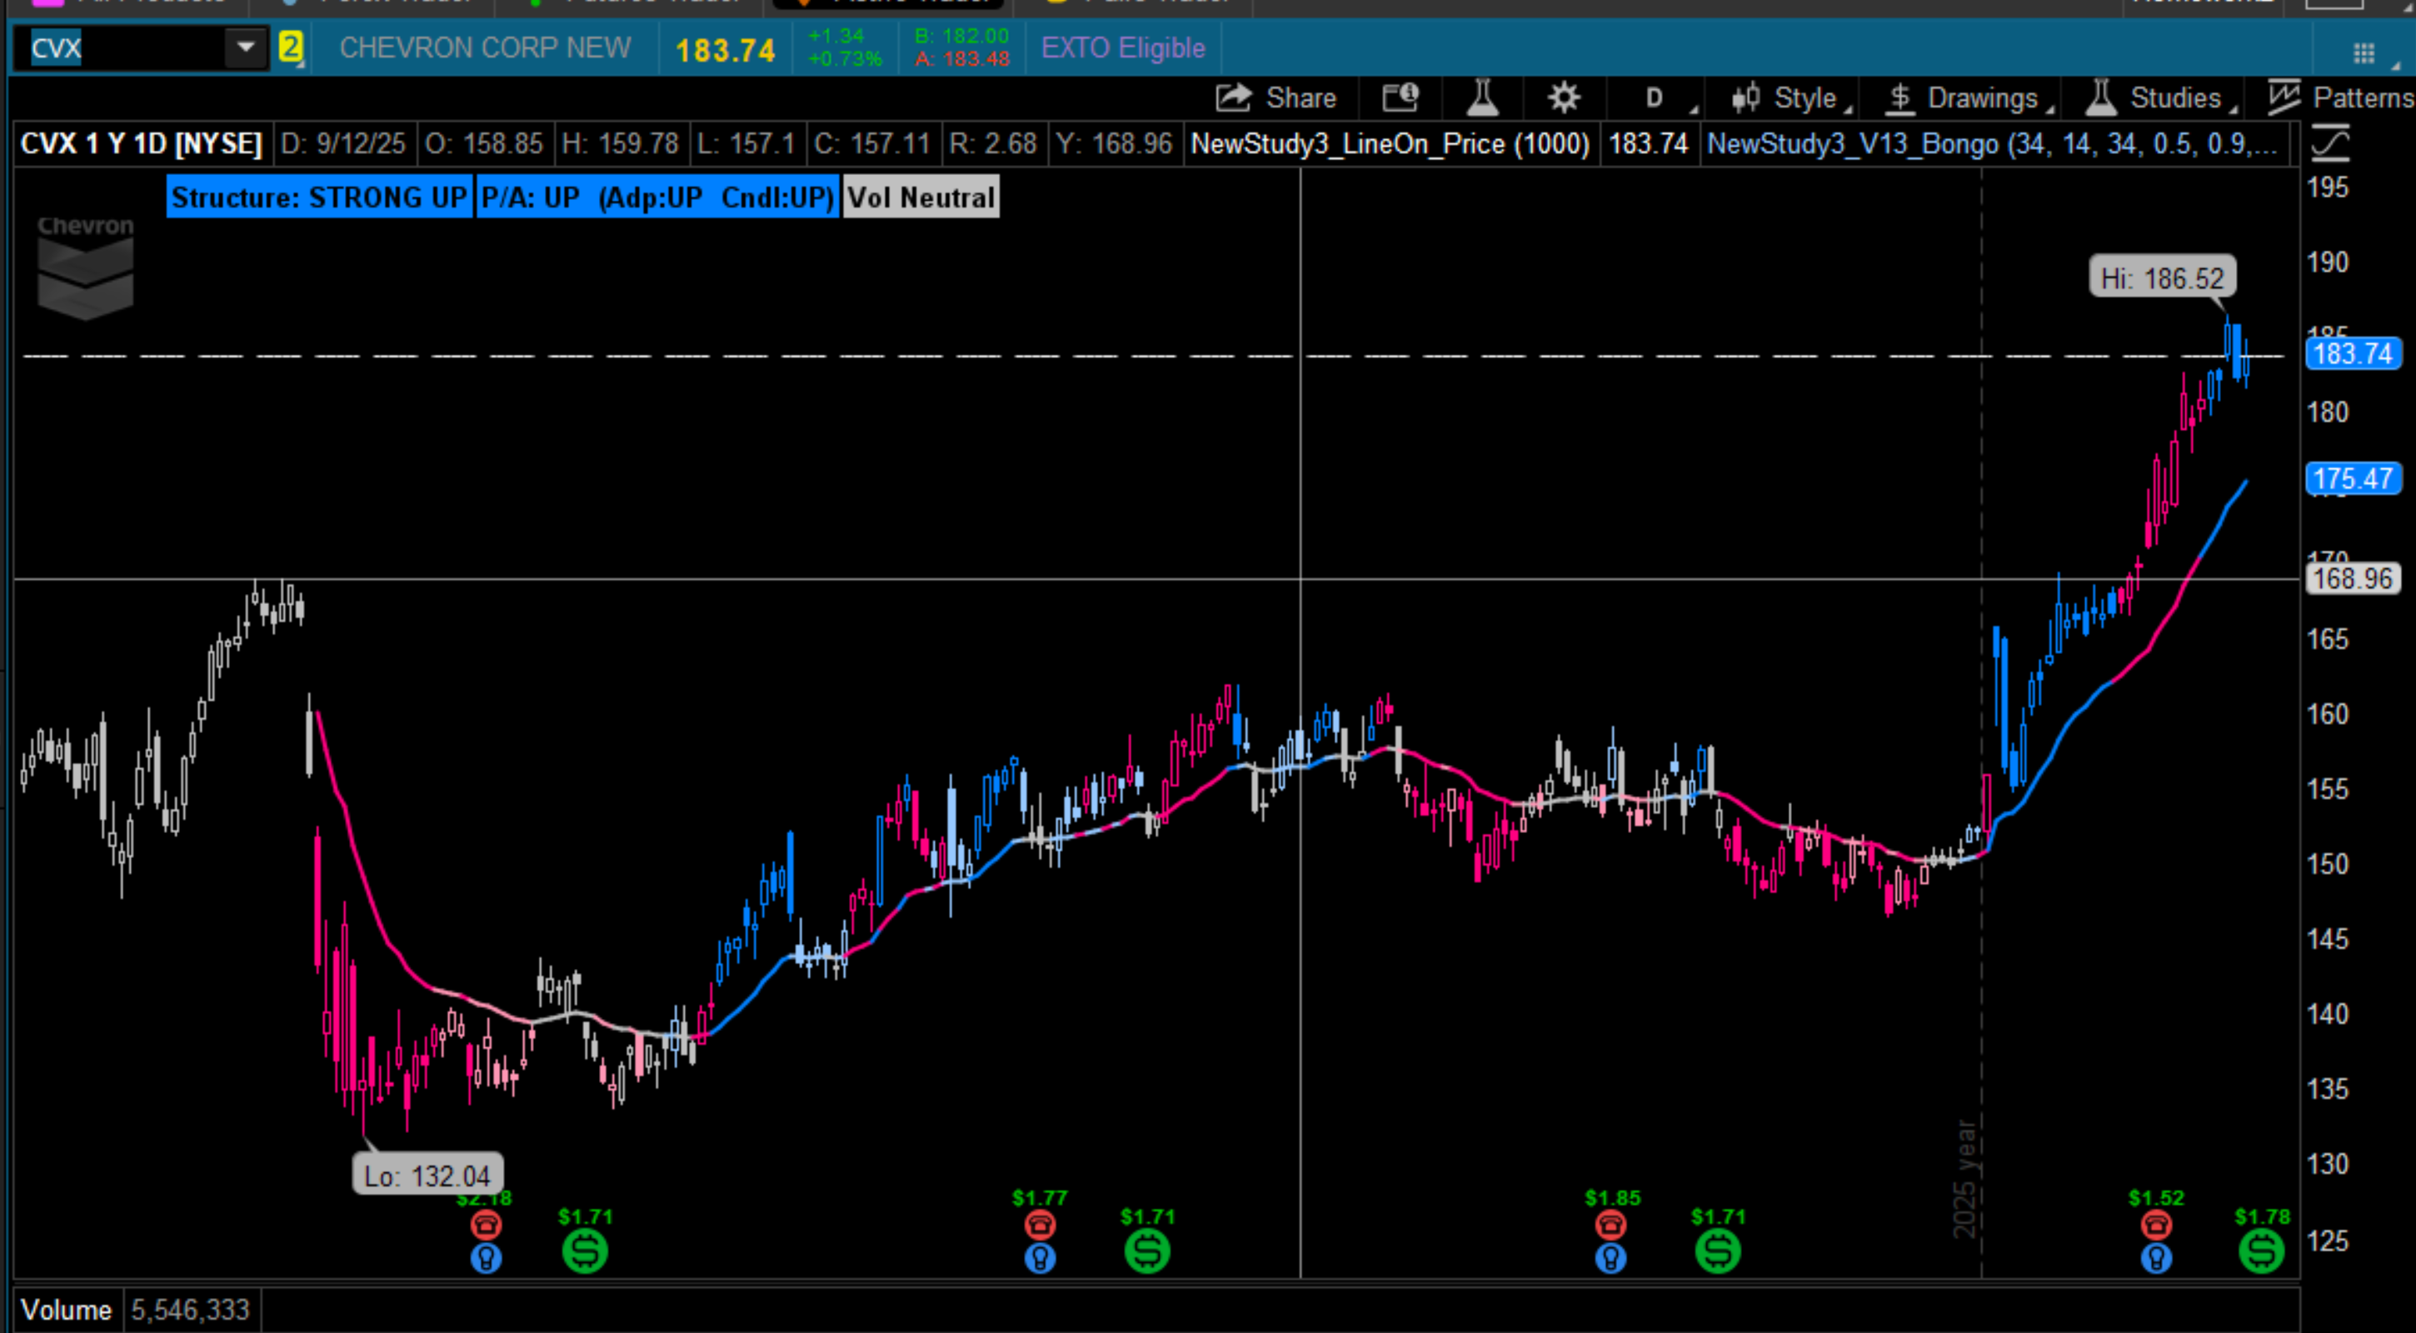Click the blue lightbulb icon under $1.85
The height and width of the screenshot is (1333, 2416).
[1610, 1258]
